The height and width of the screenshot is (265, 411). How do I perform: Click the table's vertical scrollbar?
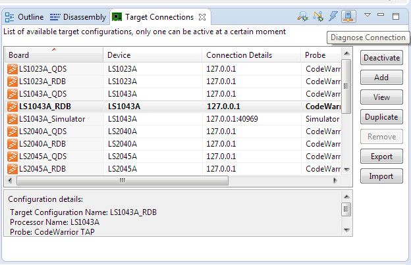click(346, 92)
